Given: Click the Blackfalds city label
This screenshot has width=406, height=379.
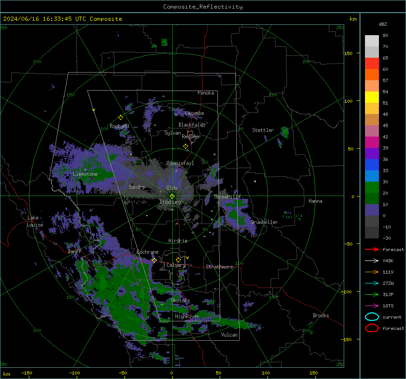Looking at the screenshot, I should pyautogui.click(x=192, y=125).
